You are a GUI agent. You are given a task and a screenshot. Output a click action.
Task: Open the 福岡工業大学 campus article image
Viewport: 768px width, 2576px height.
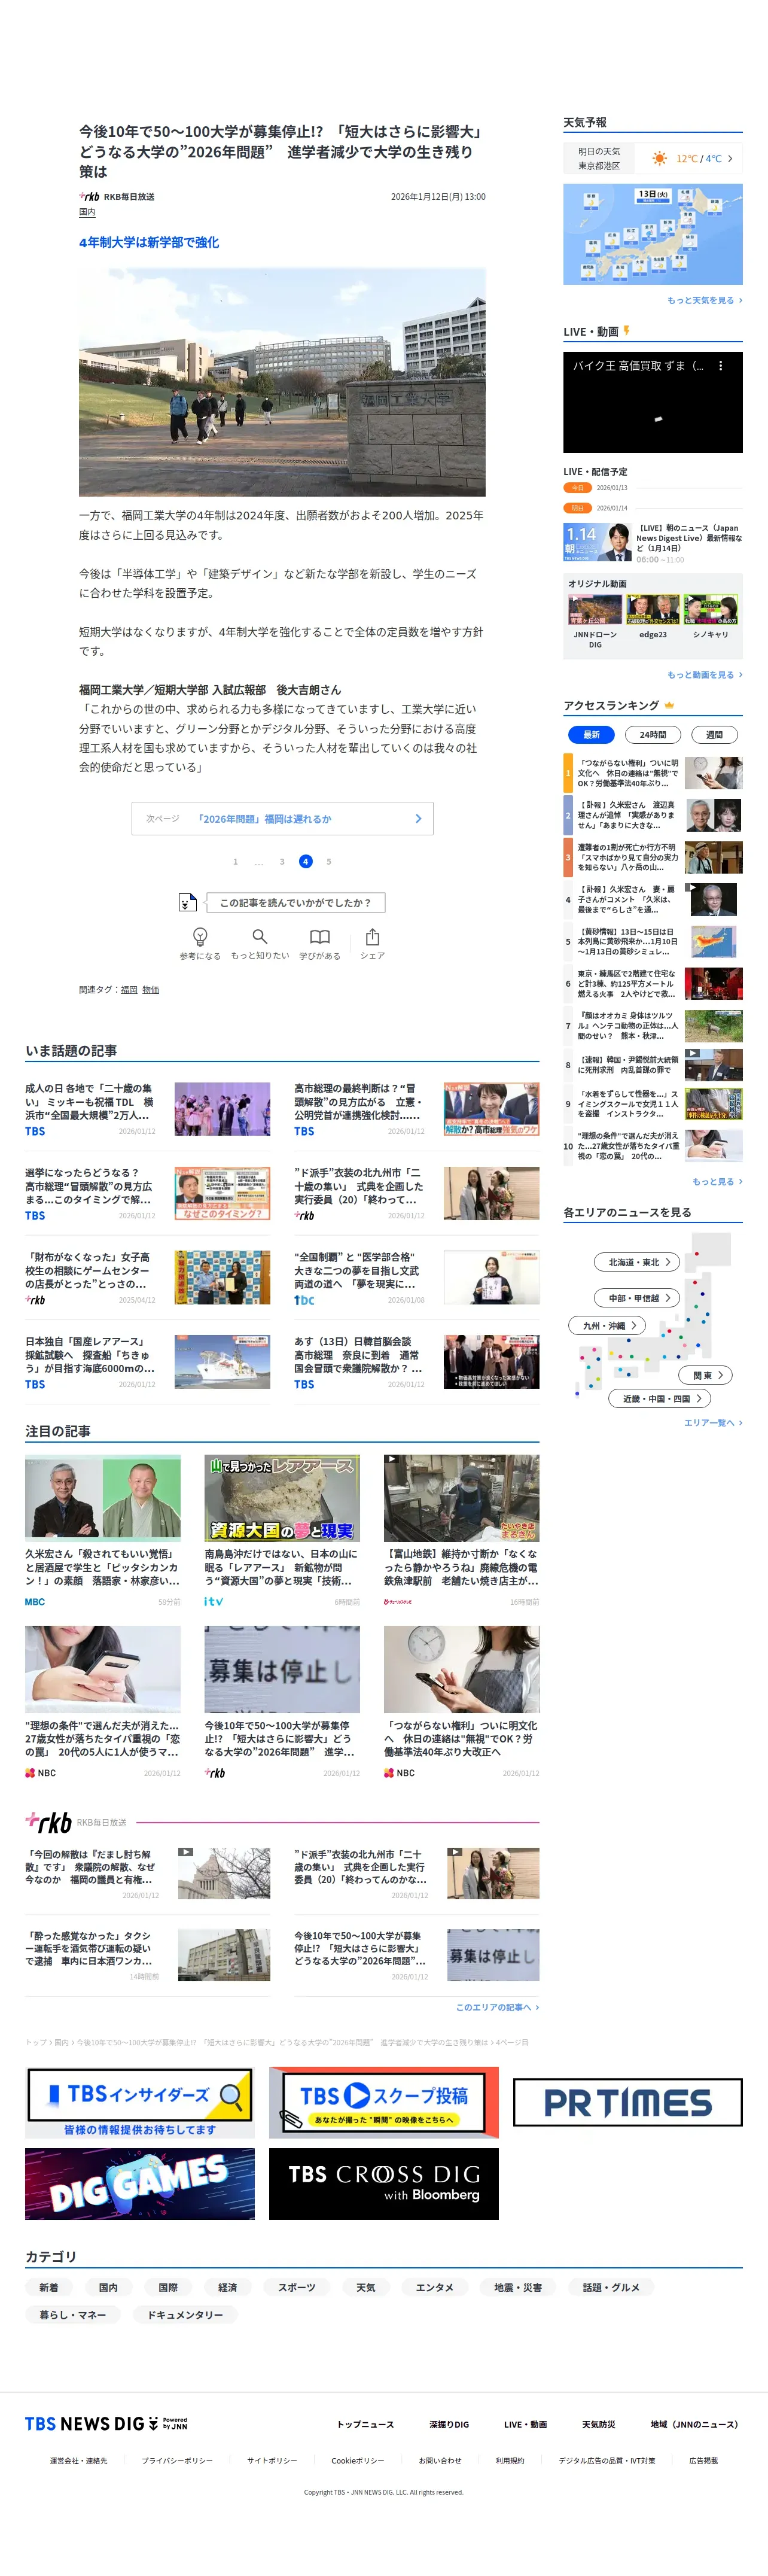(x=282, y=382)
